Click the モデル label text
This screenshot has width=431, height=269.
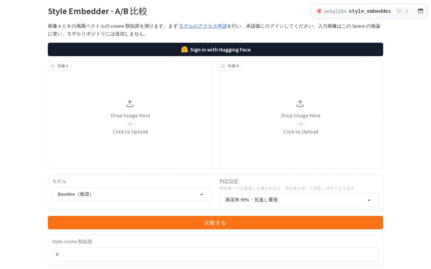(59, 181)
